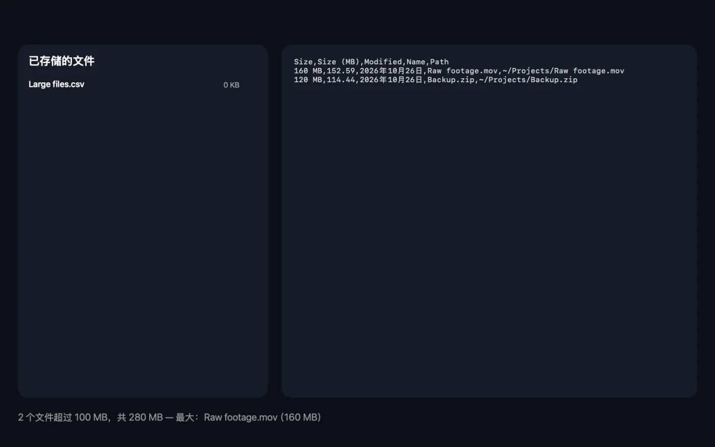Click the Modified column header in CSV text

383,62
